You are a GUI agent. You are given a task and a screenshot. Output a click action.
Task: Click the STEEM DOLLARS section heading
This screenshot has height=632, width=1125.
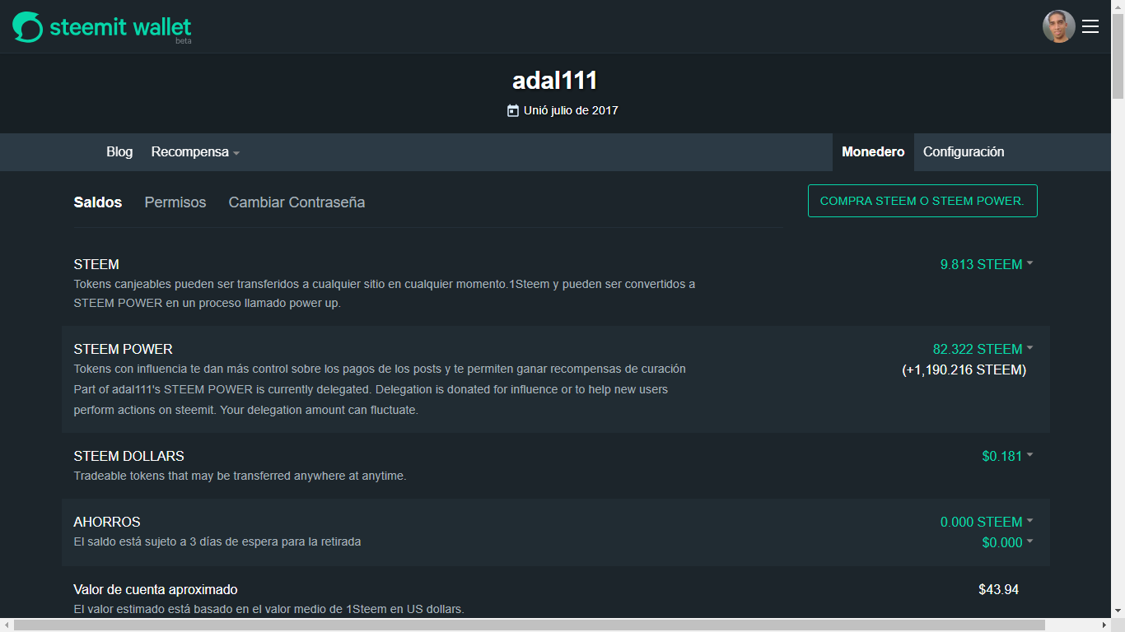coord(128,456)
